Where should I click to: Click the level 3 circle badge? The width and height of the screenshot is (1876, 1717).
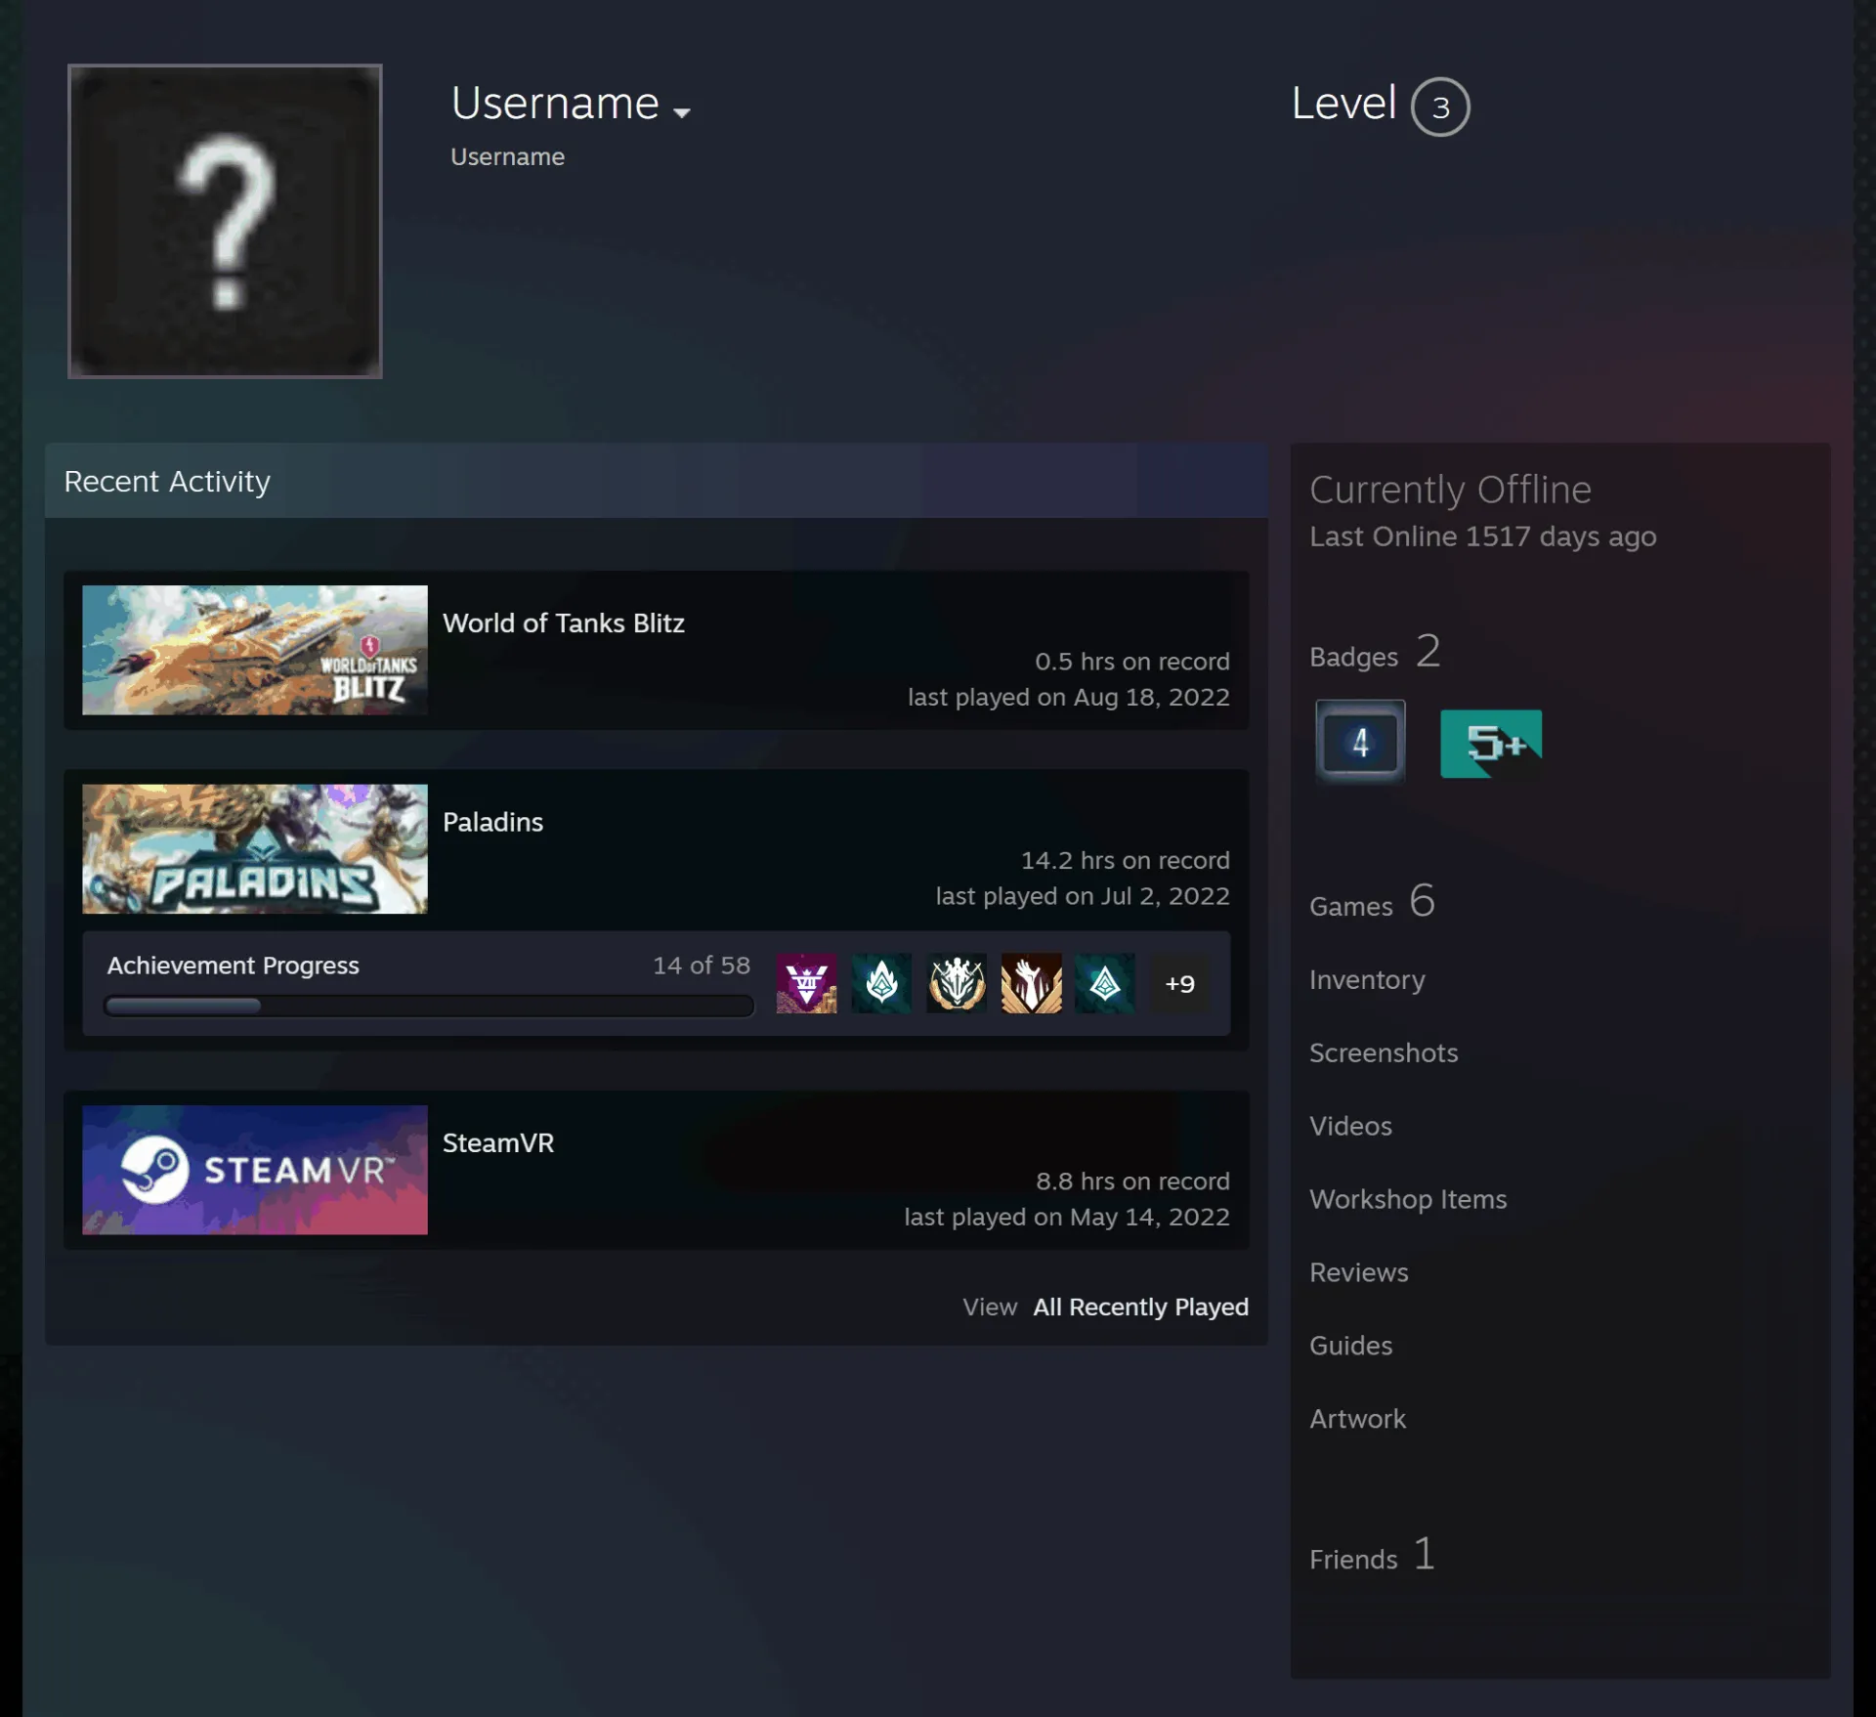(x=1440, y=107)
